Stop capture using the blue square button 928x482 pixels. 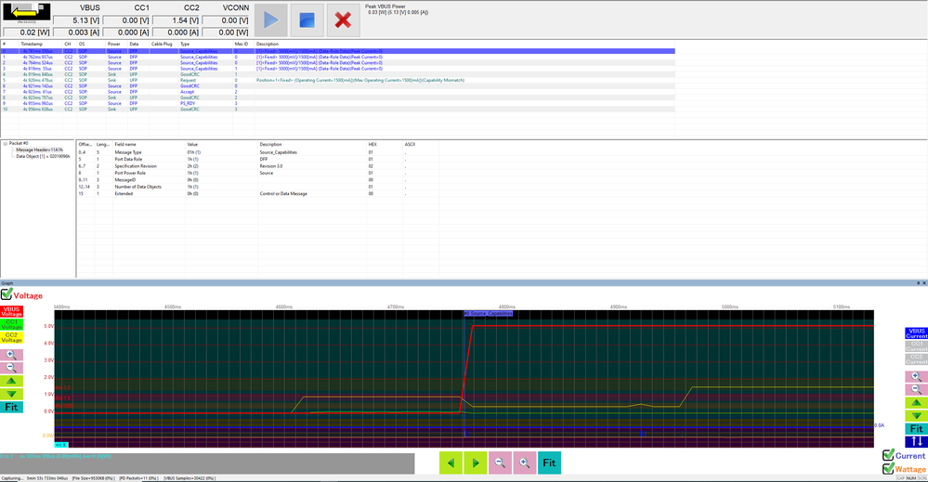(307, 20)
